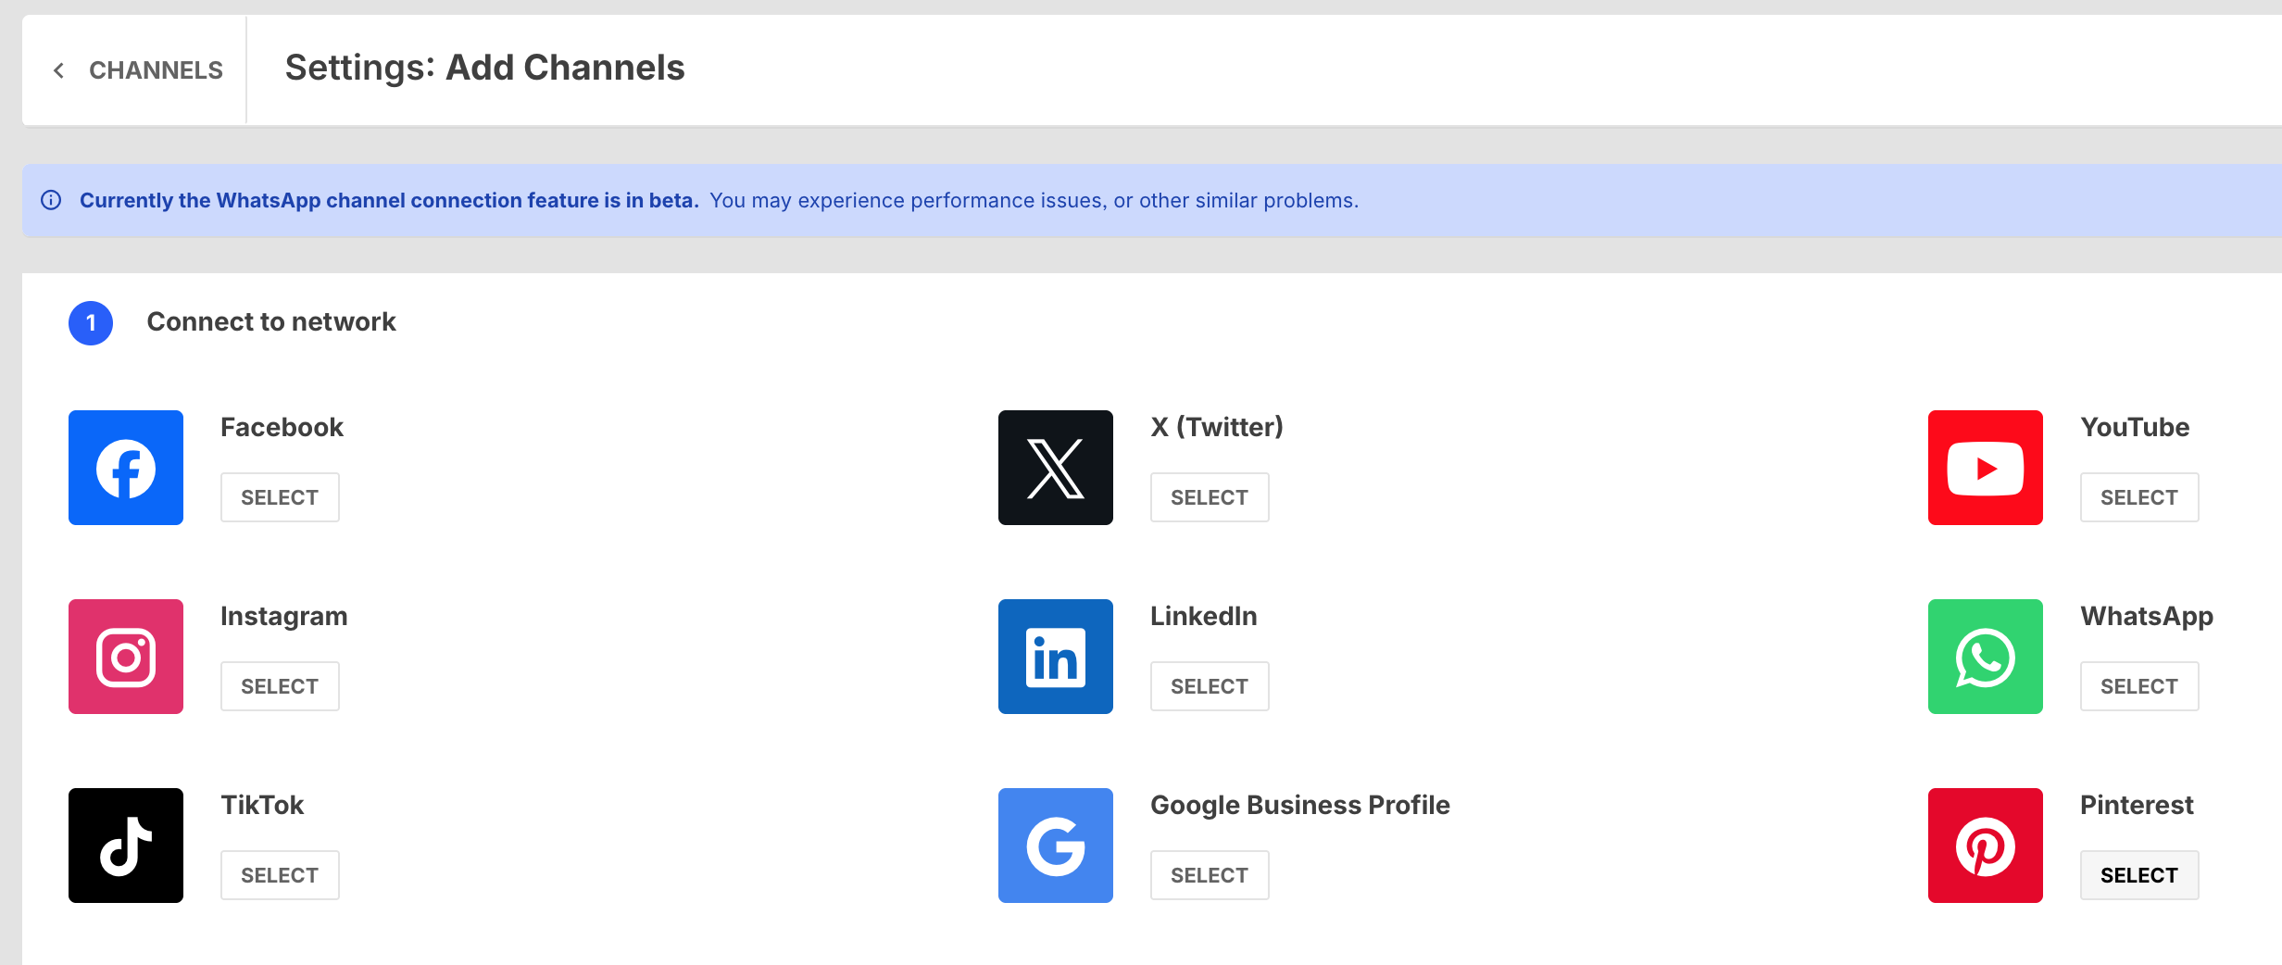Hit SELECT for LinkedIn
The image size is (2282, 965).
1210,686
